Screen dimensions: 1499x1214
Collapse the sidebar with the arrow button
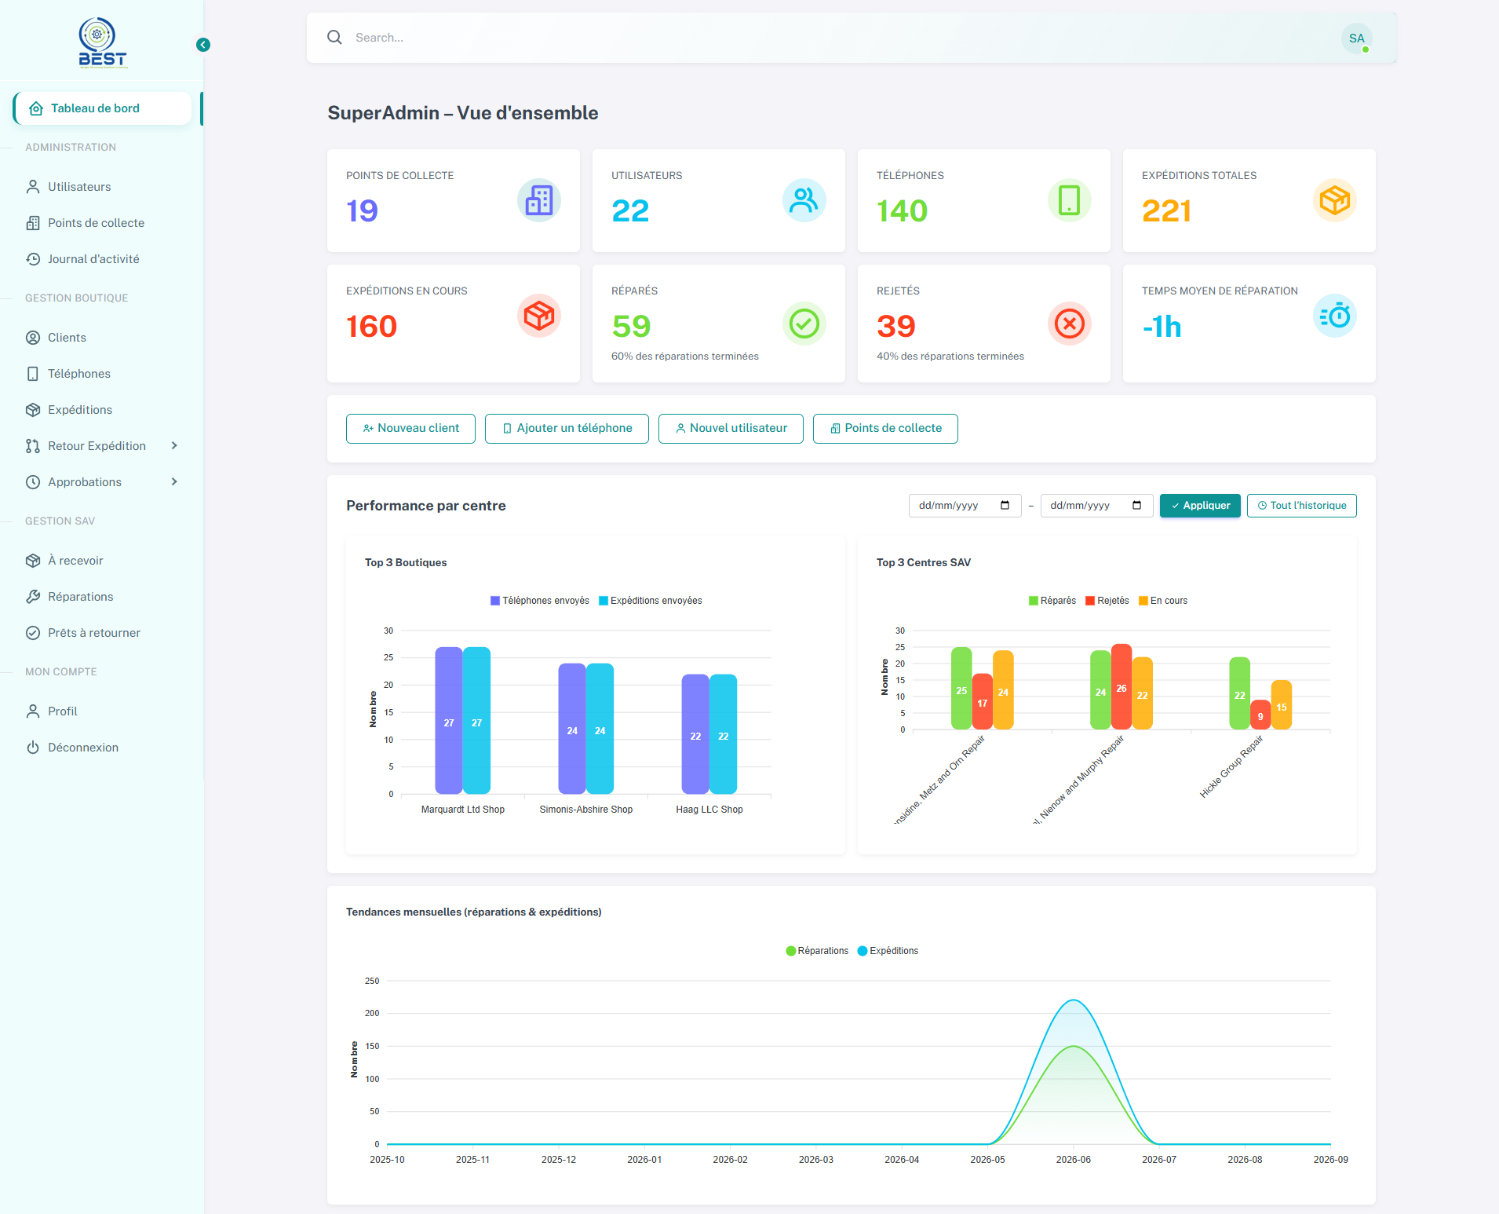[x=203, y=45]
